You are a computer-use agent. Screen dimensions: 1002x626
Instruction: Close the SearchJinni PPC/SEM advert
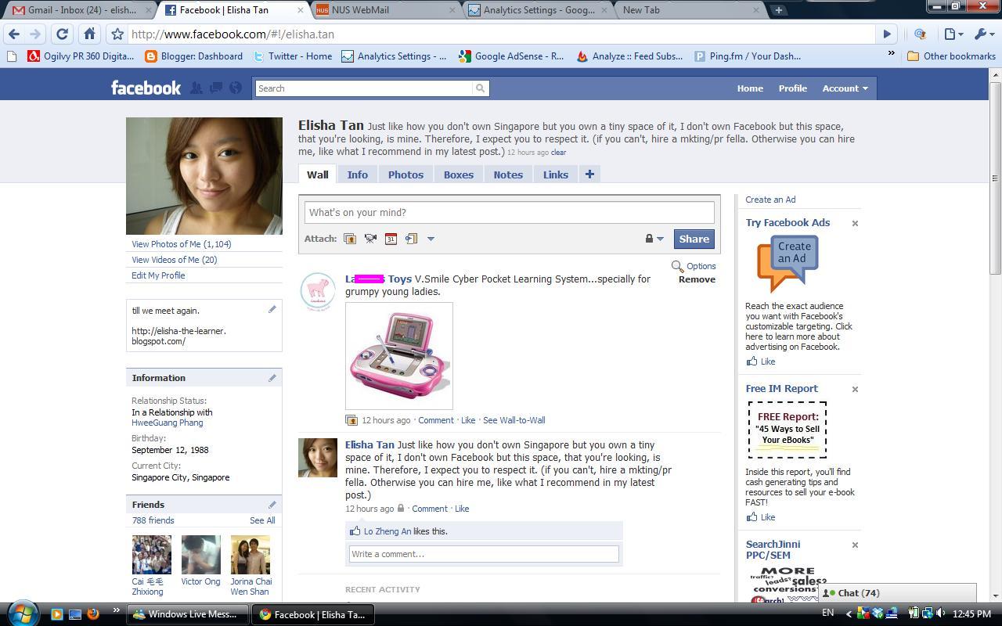pos(855,545)
